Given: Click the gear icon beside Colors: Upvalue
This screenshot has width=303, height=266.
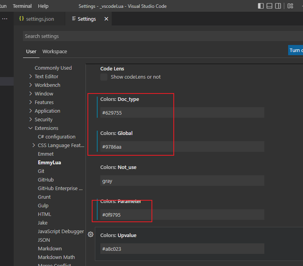Looking at the screenshot, I should point(91,234).
